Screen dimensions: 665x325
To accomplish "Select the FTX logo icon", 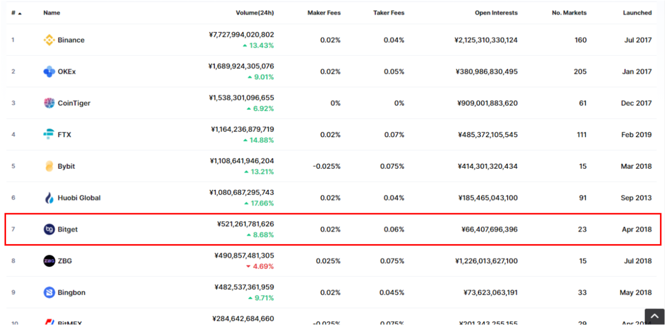I will click(x=49, y=135).
